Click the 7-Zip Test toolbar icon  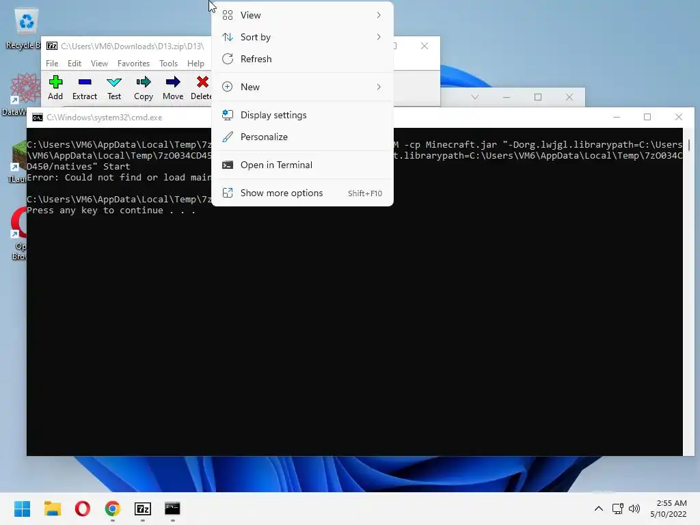coord(114,82)
